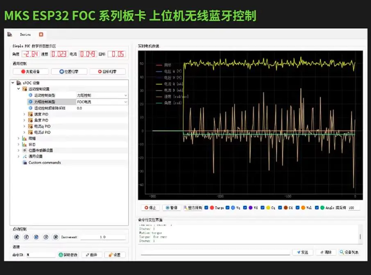Click the red-circle device enable/disable button

[x=31, y=72]
